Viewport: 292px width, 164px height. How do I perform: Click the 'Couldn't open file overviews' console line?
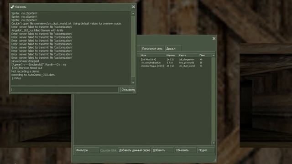click(x=66, y=24)
